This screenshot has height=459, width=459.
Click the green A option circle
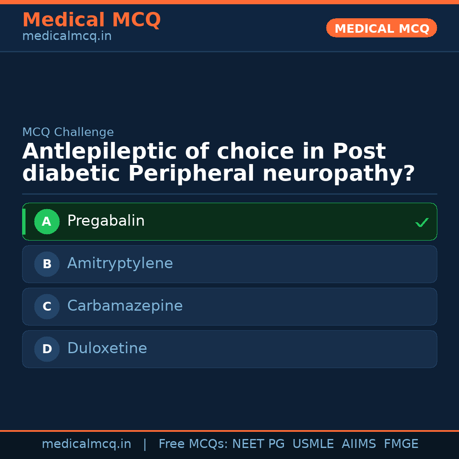[x=47, y=221]
